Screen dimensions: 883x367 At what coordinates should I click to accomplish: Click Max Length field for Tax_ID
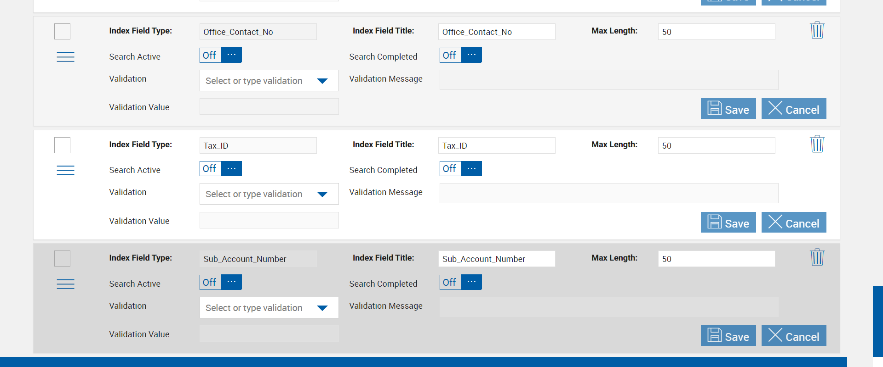point(716,145)
